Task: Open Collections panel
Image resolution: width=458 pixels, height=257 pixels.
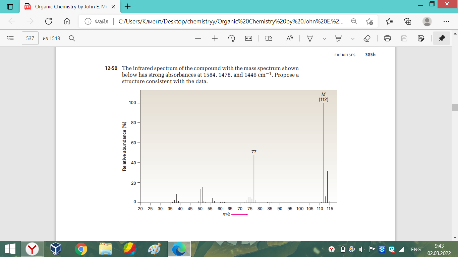Action: coord(408,21)
